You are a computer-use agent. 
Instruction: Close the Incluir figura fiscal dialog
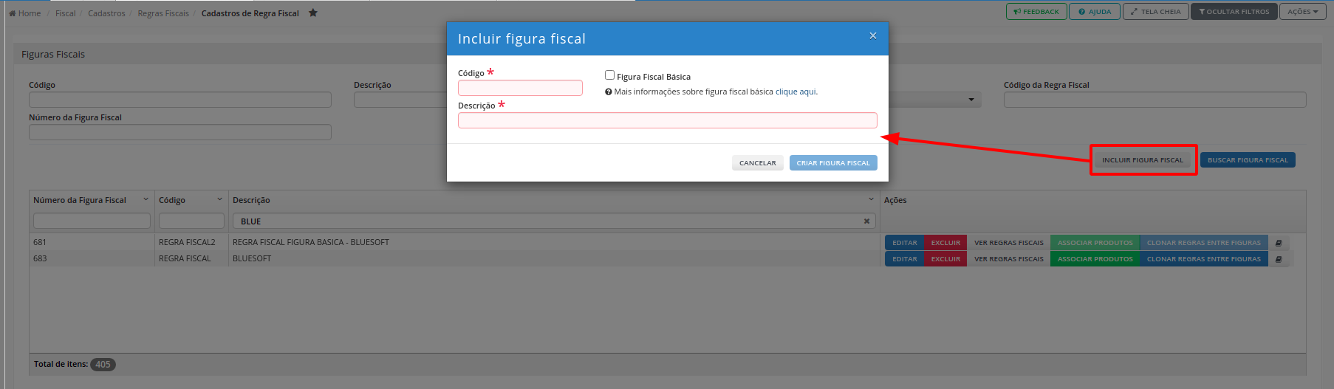872,36
